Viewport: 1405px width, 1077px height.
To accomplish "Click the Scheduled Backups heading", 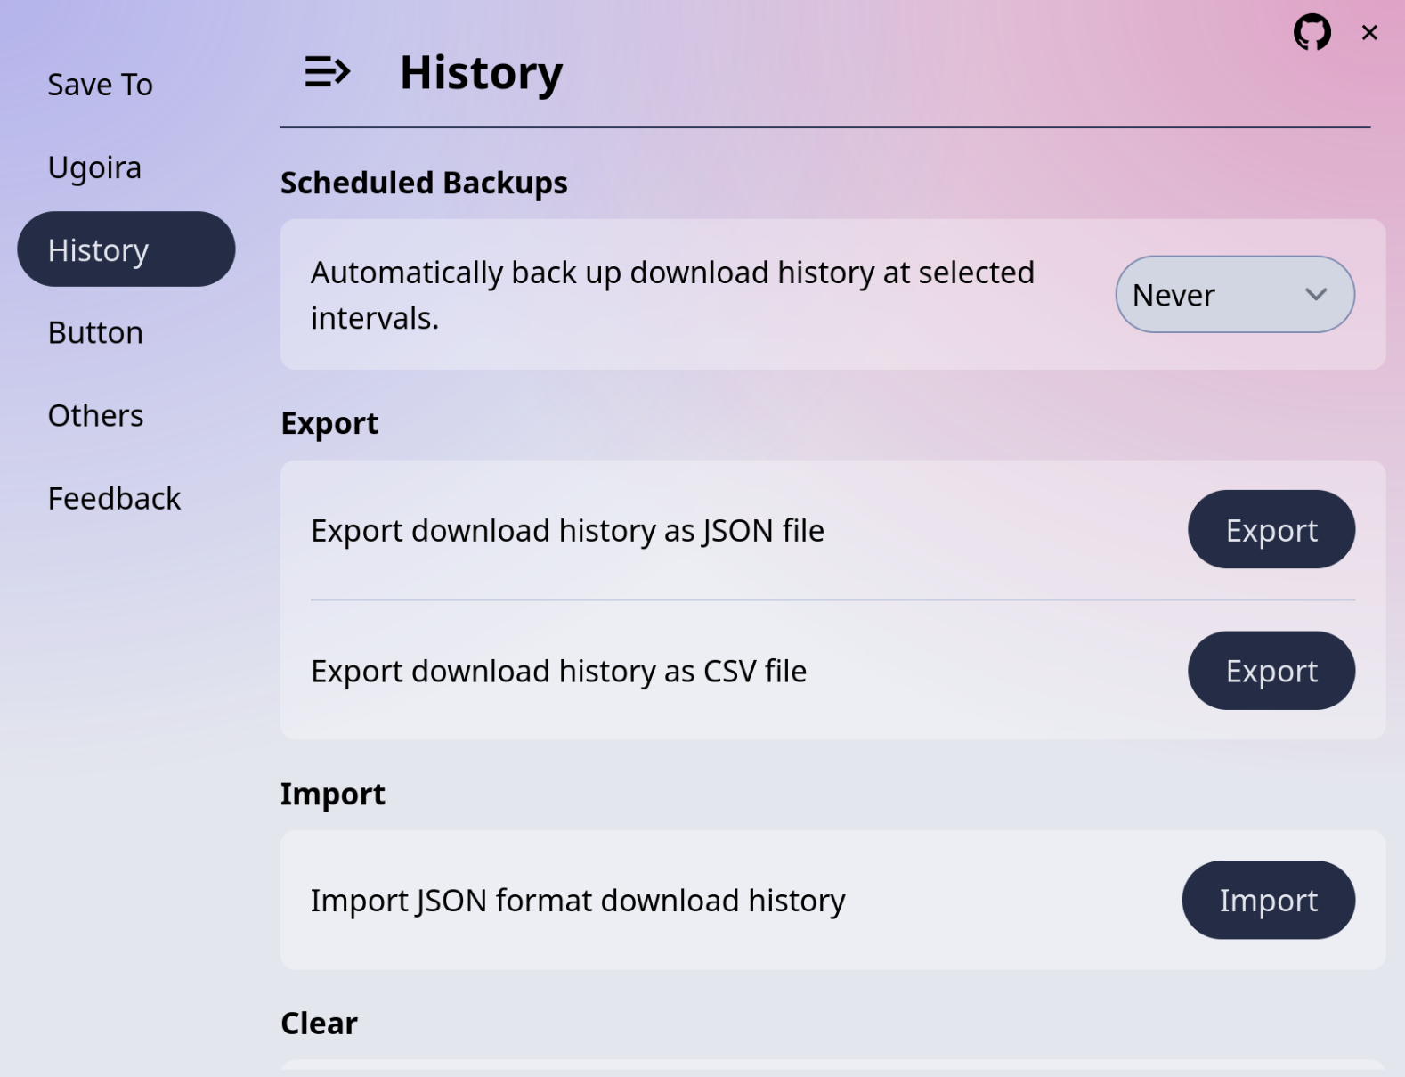I will [424, 183].
